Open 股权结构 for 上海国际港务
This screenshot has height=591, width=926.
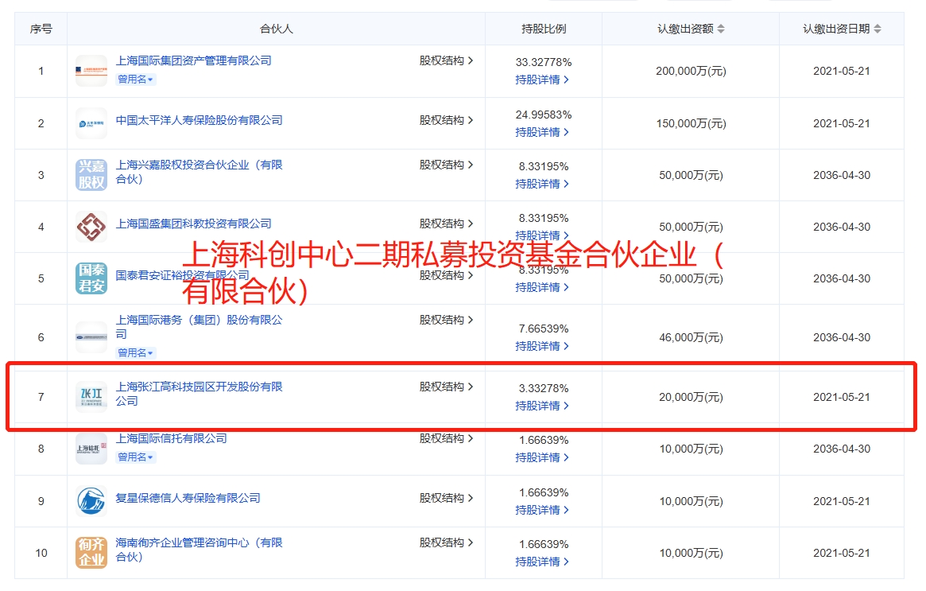point(447,320)
